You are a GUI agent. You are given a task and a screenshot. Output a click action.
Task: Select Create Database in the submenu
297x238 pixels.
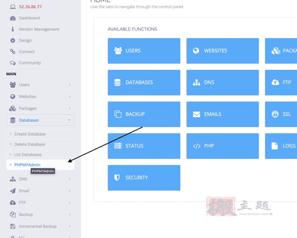pos(41,134)
